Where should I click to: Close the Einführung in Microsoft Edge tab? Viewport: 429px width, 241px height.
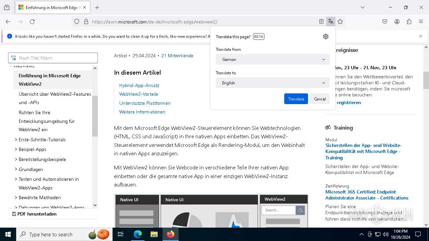click(84, 7)
